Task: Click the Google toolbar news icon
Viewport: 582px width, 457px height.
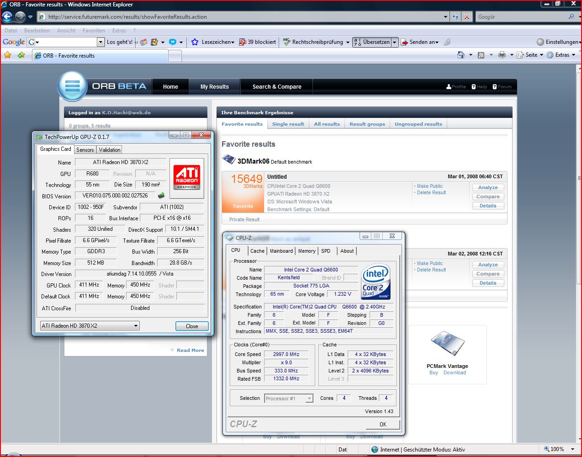Action: click(x=143, y=42)
